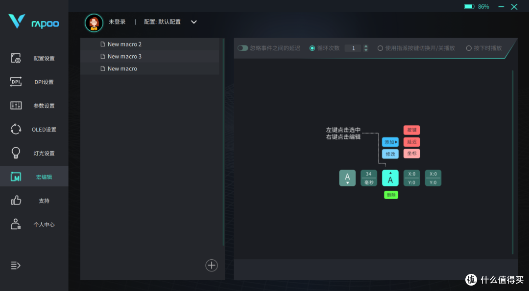
Task: Click the macro M icon
Action: tap(16, 177)
